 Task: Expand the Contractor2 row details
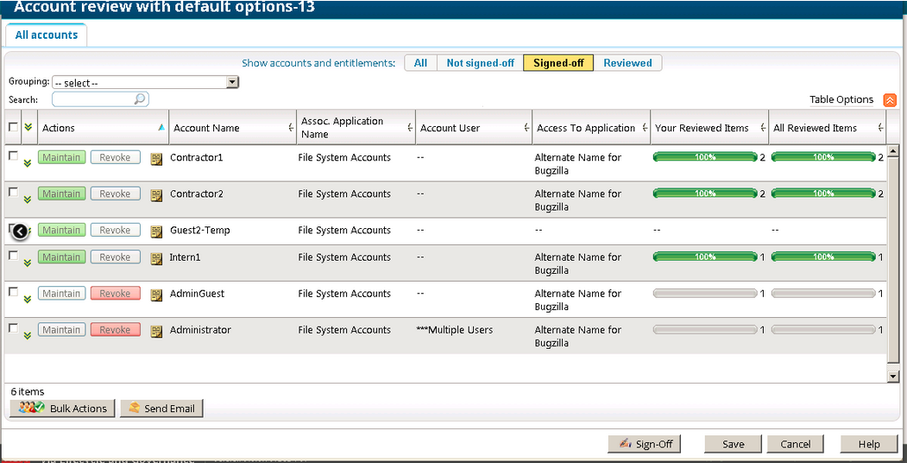(x=28, y=199)
